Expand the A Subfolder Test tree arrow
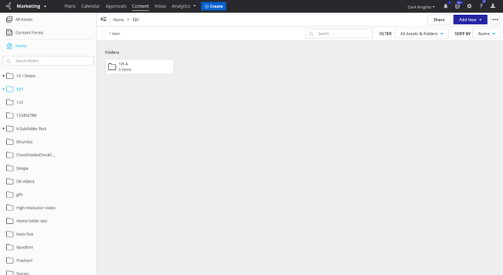503x275 pixels. pyautogui.click(x=4, y=128)
